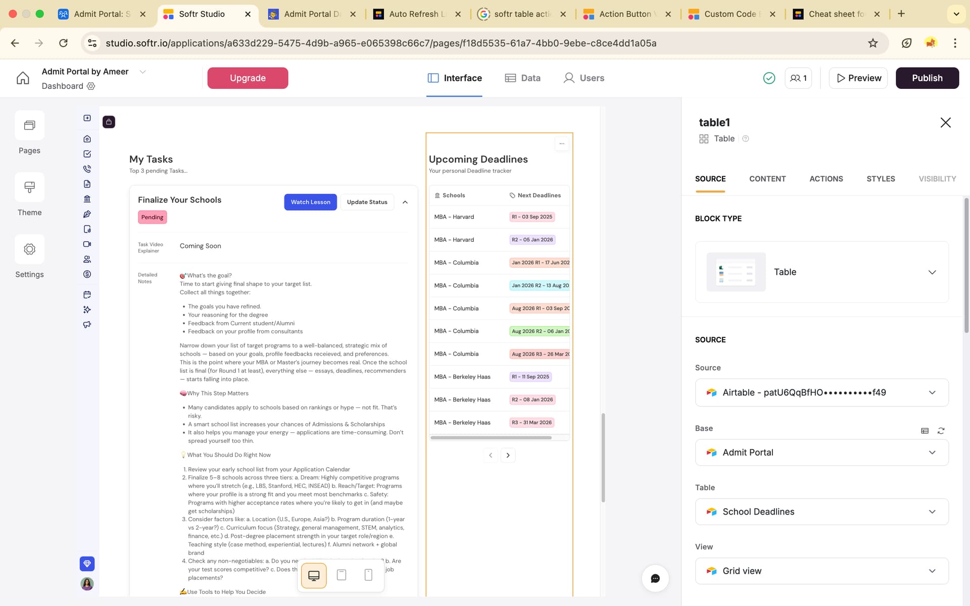This screenshot has height=606, width=970.
Task: Click the Preview button
Action: 858,78
